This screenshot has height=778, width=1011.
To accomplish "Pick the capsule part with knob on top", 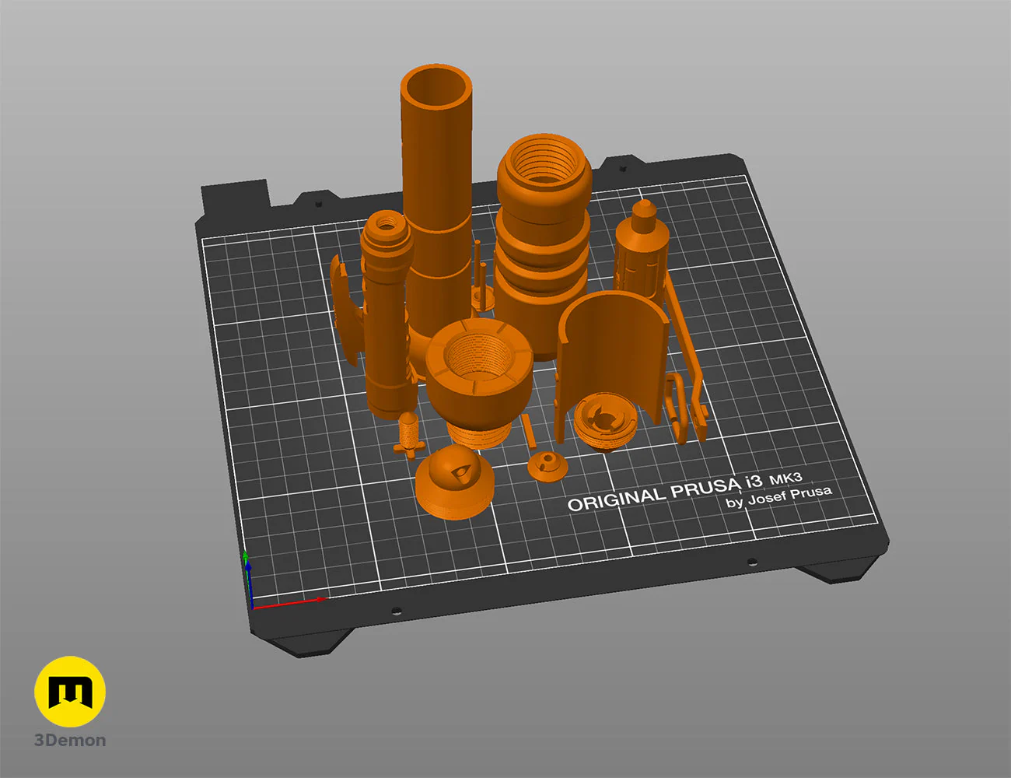I will click(x=642, y=249).
